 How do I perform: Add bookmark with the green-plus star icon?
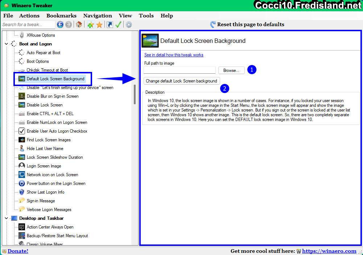pos(91,25)
